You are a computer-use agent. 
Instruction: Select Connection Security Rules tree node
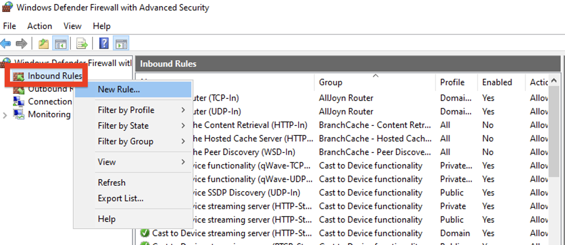tap(50, 101)
